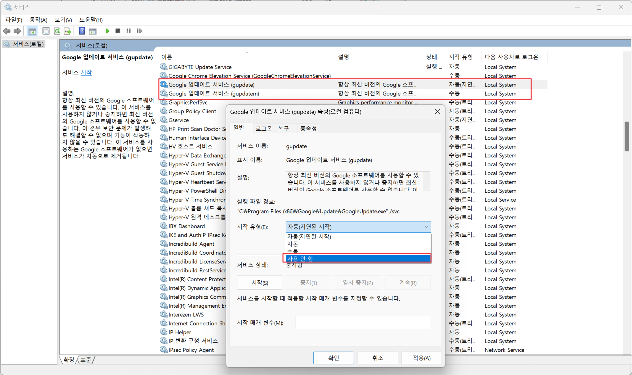Click the green Start Service toolbar icon

pyautogui.click(x=107, y=31)
